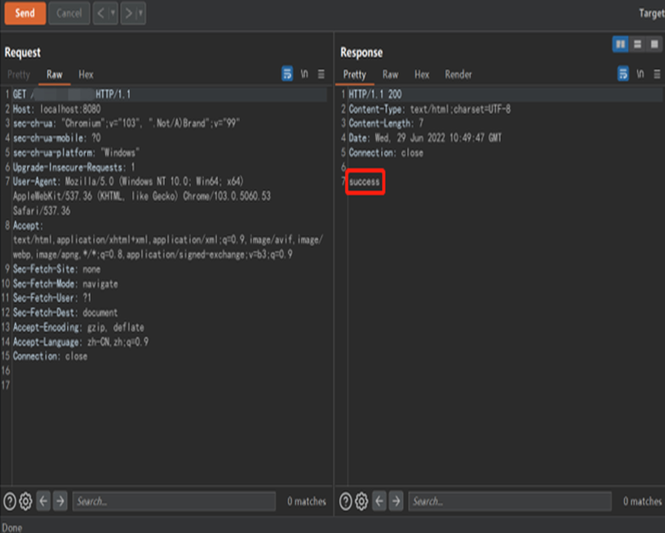Click the Date response header line
Screen dimensions: 665x533
click(425, 138)
